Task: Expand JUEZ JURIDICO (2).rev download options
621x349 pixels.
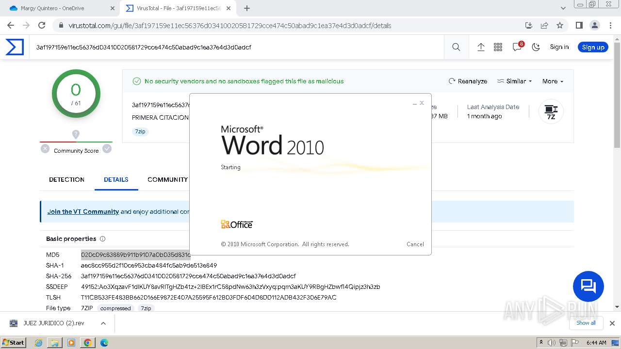Action: click(x=103, y=323)
